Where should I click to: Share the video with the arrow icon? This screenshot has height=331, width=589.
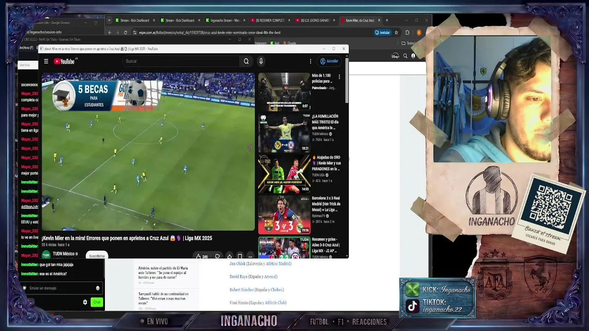229,256
